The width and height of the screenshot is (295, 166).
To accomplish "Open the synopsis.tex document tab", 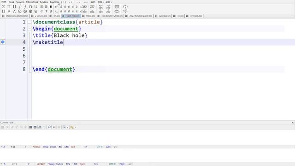I will pyautogui.click(x=163, y=16).
